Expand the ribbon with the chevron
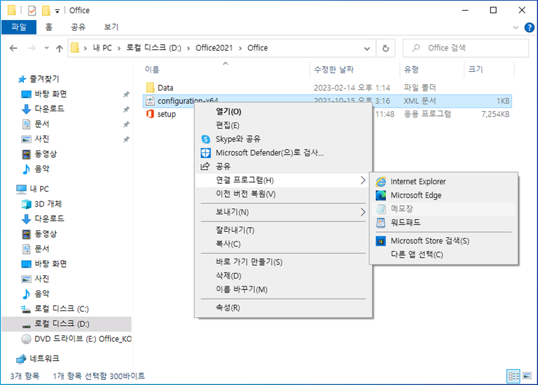The width and height of the screenshot is (538, 385). (516, 27)
